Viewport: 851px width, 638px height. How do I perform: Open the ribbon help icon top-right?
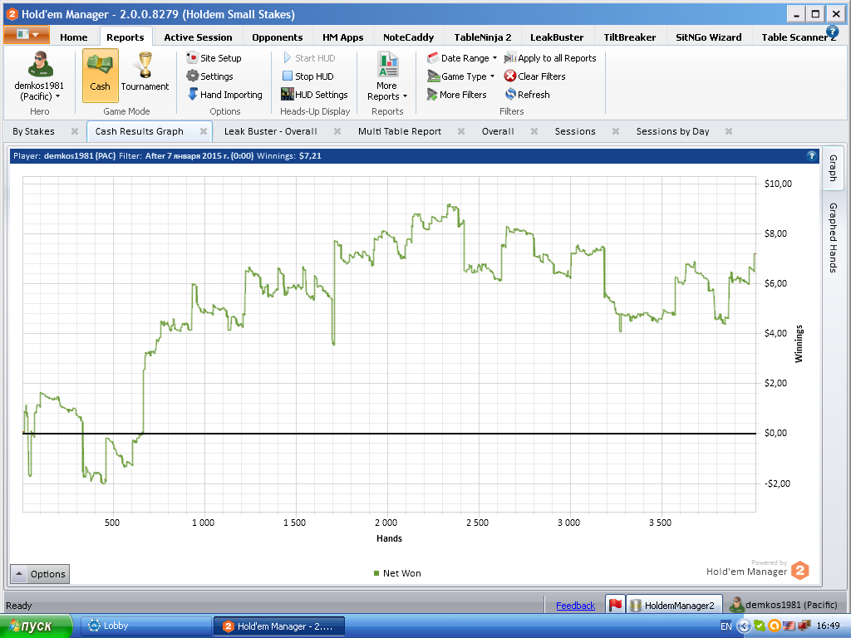(832, 32)
